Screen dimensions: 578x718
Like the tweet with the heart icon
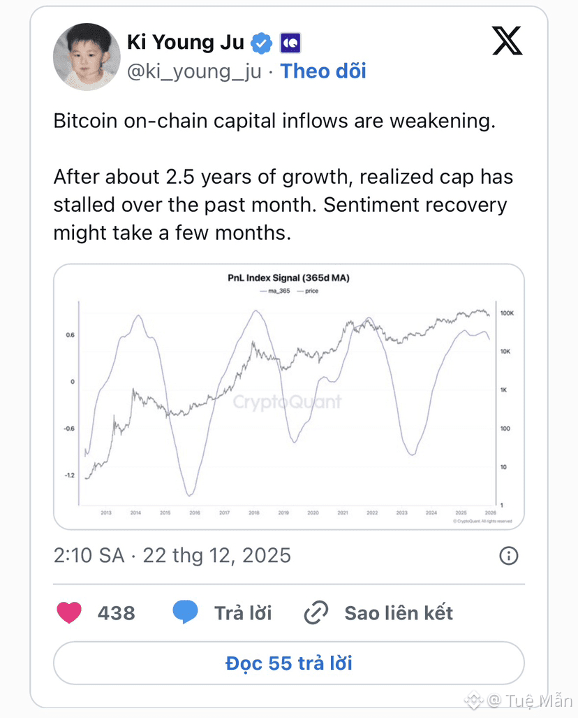(69, 613)
